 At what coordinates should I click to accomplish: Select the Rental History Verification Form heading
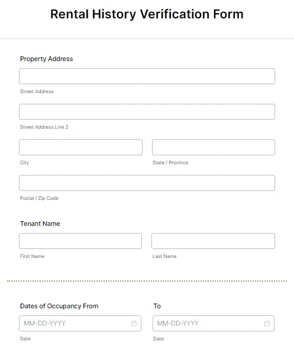(147, 14)
